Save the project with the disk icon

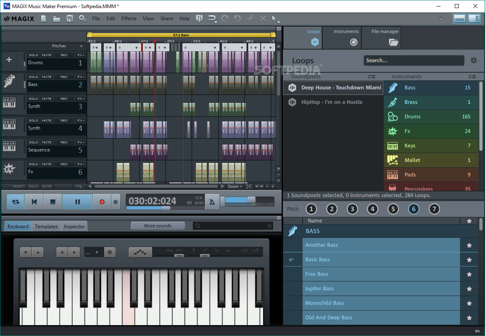[x=69, y=19]
